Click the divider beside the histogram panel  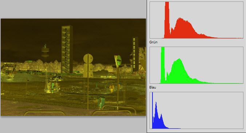point(147,66)
